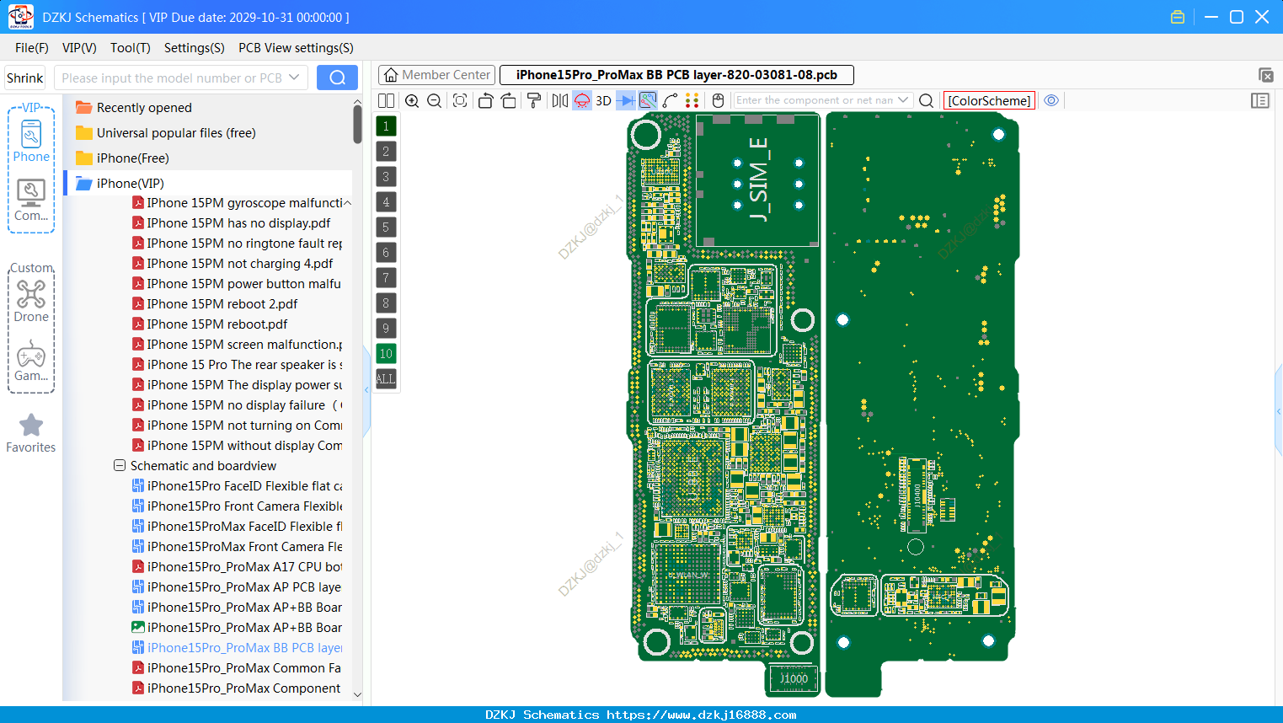Show PCB layer 1

click(x=386, y=126)
